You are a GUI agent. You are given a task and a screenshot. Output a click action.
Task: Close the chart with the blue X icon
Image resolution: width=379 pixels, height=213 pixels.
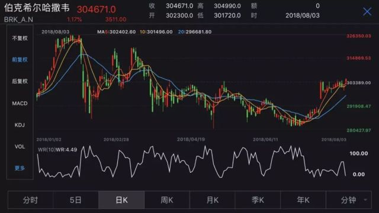tap(367, 11)
